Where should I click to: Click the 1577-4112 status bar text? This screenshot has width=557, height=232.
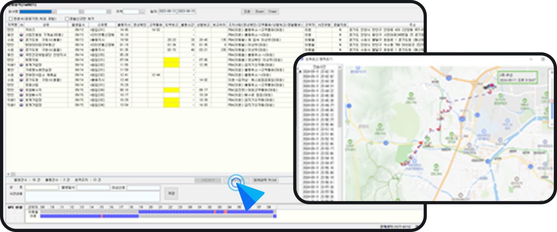click(x=396, y=226)
